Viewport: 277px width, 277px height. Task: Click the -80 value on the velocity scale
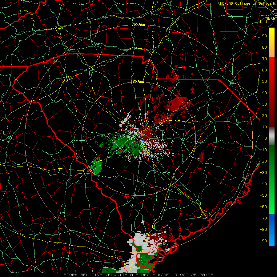click(263, 230)
